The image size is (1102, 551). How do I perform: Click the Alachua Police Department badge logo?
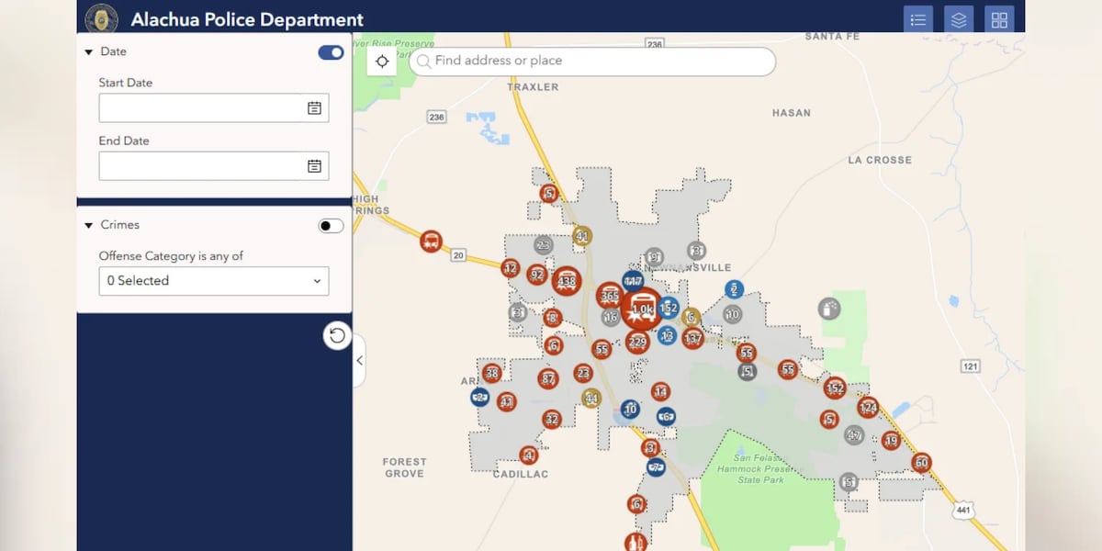click(101, 18)
